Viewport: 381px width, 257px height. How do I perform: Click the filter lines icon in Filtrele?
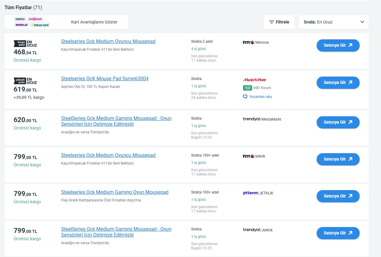[x=271, y=22]
